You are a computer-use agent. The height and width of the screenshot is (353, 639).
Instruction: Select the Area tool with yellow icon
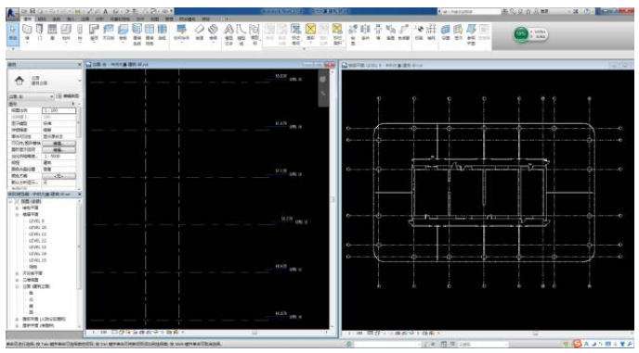310,32
